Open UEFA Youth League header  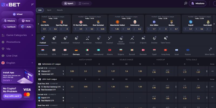point(49,79)
